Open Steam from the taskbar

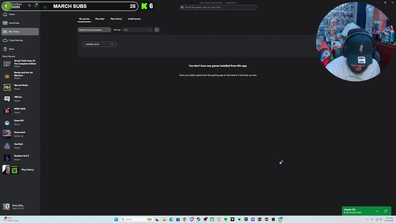point(198,219)
